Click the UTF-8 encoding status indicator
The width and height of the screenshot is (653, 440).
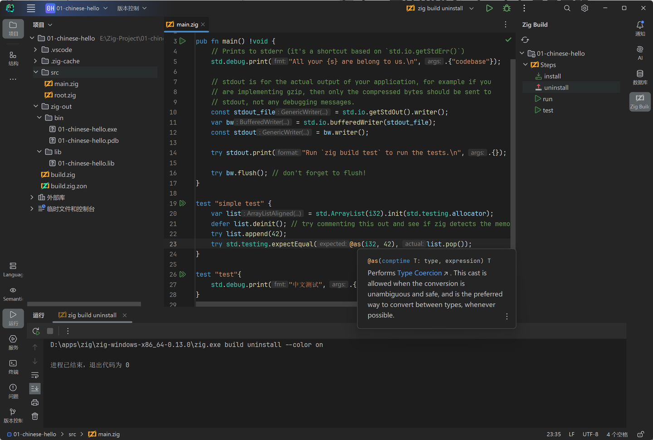(590, 434)
